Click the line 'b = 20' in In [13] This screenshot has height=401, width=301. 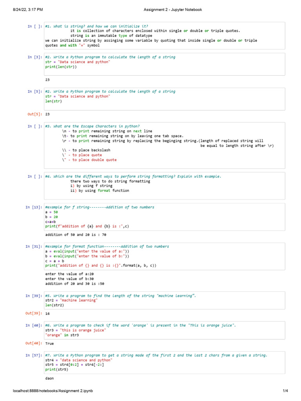(x=51, y=217)
